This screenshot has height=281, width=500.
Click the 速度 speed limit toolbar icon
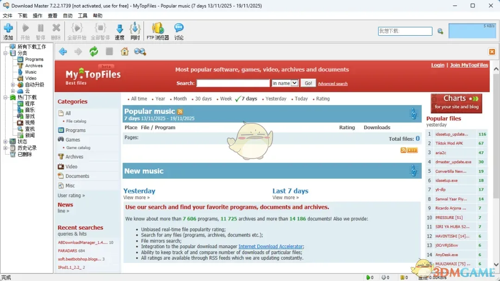120,31
